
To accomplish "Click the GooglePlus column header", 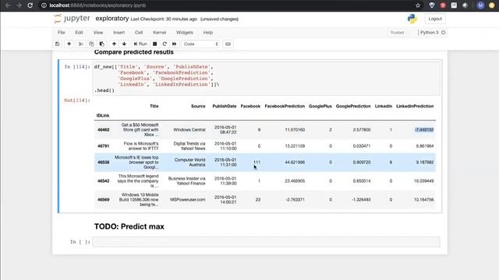I will click(320, 106).
